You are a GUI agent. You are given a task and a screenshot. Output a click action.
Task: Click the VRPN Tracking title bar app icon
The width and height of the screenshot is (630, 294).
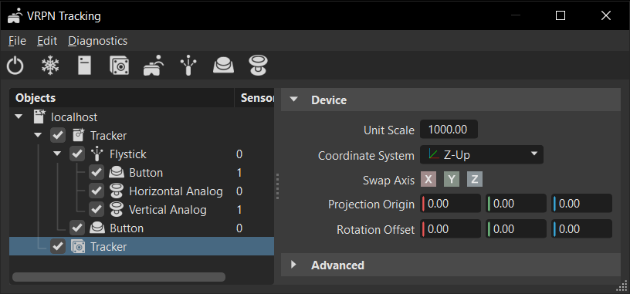coord(15,16)
